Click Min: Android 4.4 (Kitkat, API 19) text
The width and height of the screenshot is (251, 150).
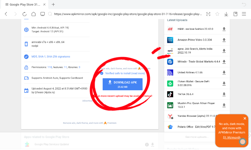tap(50, 27)
